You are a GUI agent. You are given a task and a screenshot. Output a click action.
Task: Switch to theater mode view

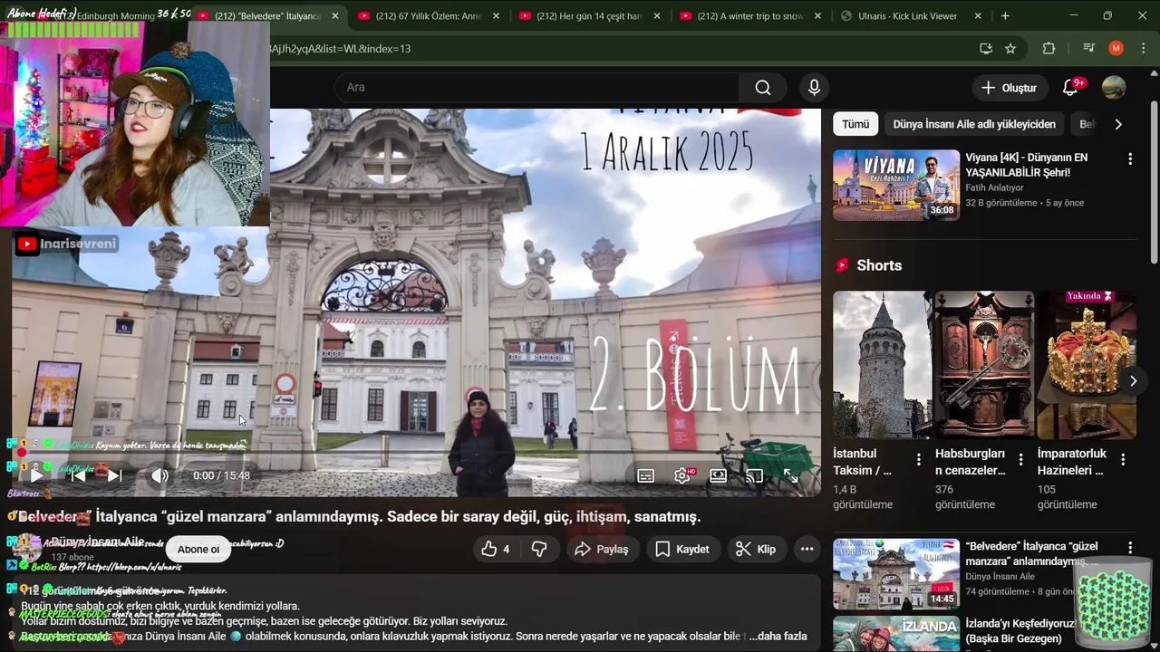(718, 475)
